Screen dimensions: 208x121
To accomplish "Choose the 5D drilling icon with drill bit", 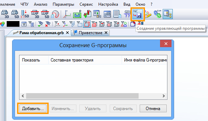I will tap(25, 14).
